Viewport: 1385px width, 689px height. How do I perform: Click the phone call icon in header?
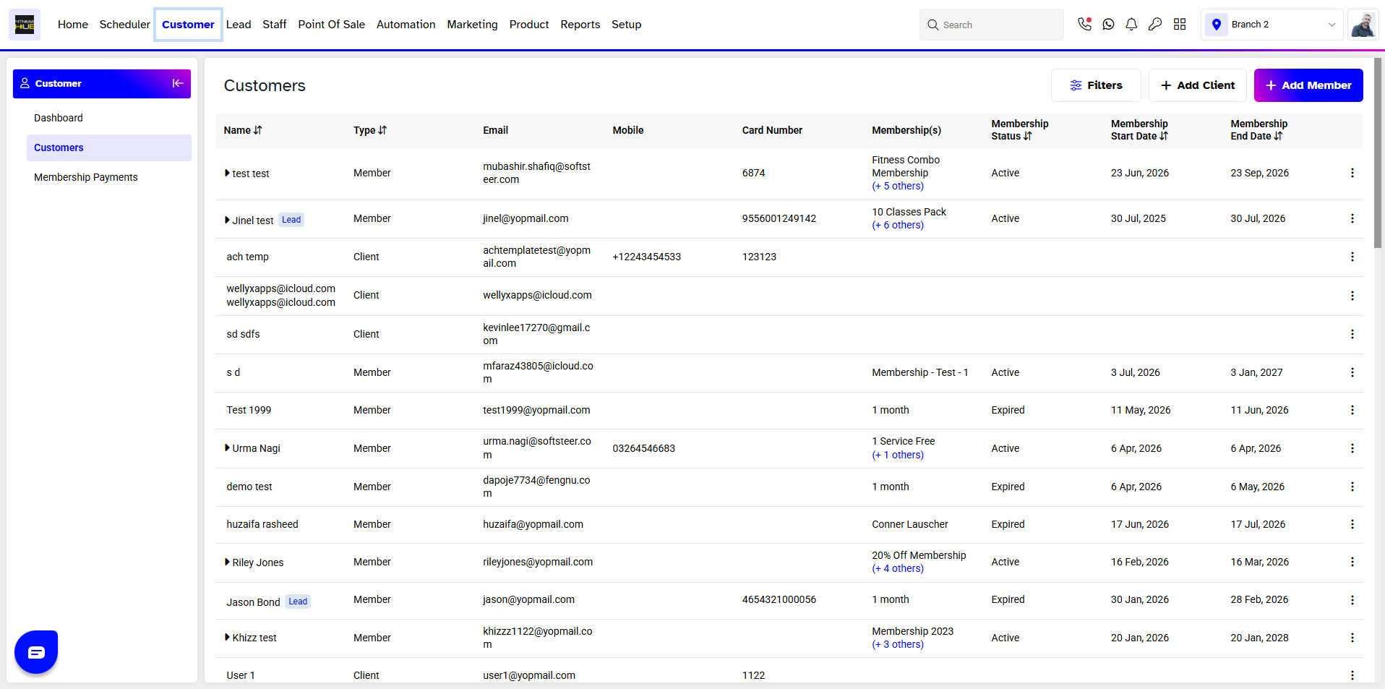click(1084, 24)
